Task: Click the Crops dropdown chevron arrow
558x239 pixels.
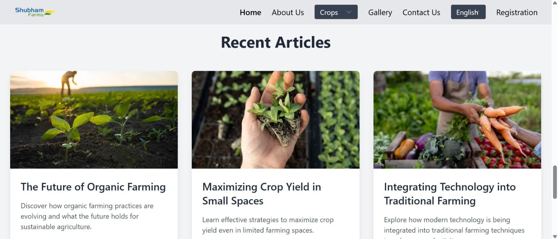Action: click(x=349, y=12)
